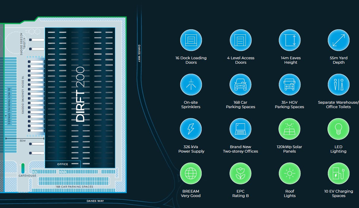Click the 14m Eaves Height icon
Image resolution: width=359 pixels, height=208 pixels.
point(290,40)
